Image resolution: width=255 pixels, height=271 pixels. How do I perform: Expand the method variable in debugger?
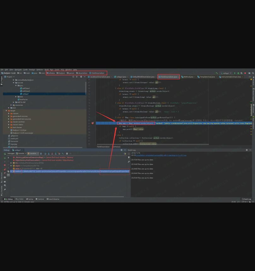point(11,171)
